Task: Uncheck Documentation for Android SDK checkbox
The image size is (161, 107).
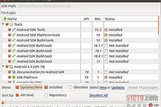Action: (10, 72)
